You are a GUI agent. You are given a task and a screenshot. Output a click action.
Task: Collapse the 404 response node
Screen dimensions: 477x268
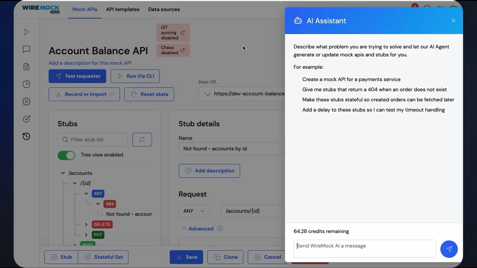coord(98,204)
